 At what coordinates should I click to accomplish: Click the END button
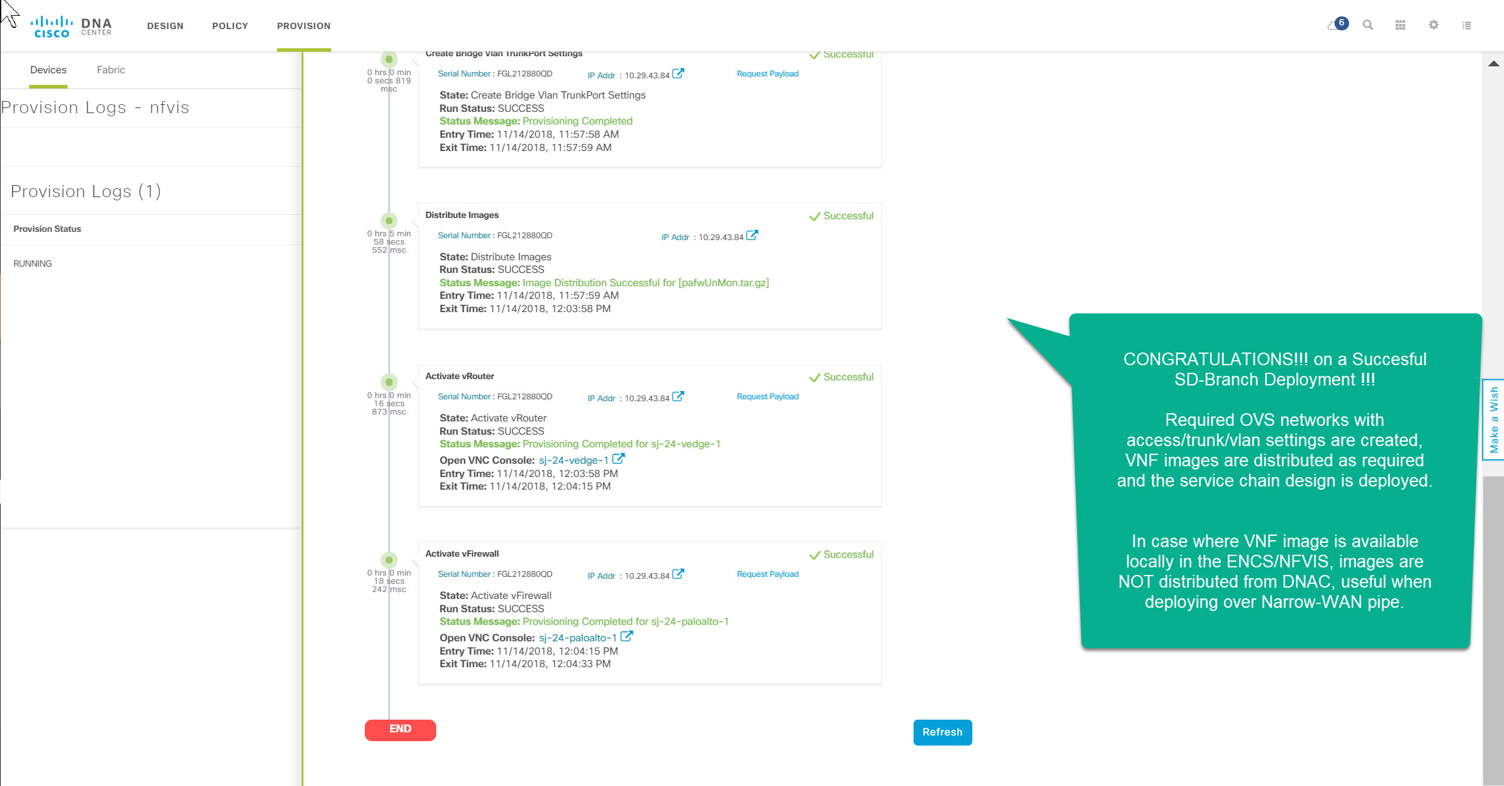tap(400, 729)
